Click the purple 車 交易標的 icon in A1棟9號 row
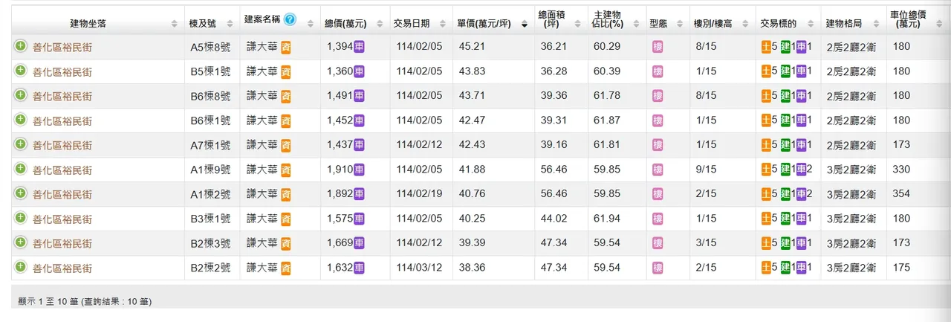 (x=801, y=170)
